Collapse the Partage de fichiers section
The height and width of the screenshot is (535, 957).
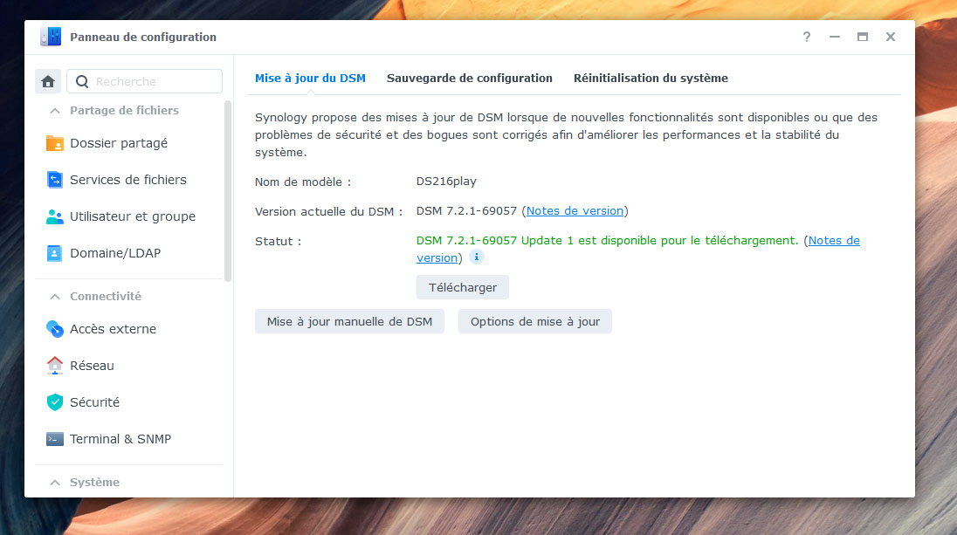pyautogui.click(x=55, y=111)
